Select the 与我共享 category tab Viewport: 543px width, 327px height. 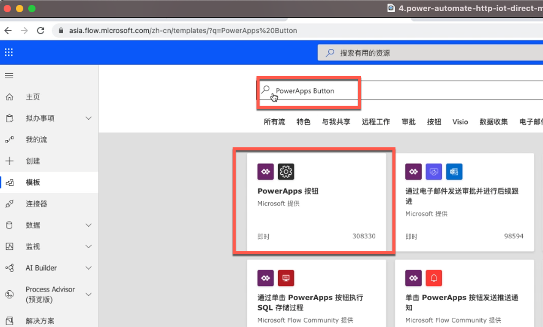(x=336, y=122)
